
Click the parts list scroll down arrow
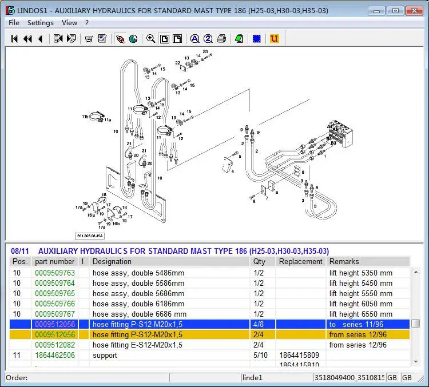(416, 362)
